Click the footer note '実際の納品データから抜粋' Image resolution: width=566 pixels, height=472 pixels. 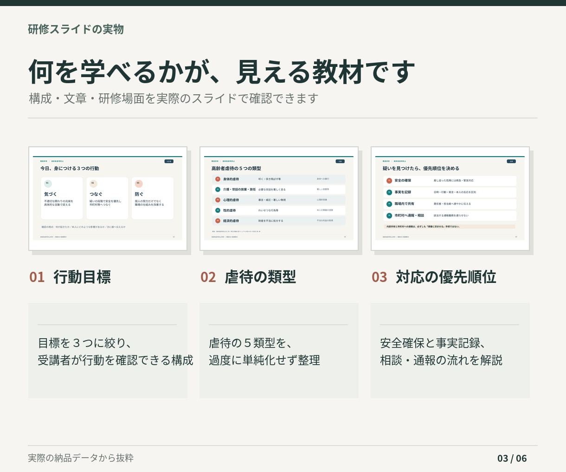pyautogui.click(x=81, y=458)
